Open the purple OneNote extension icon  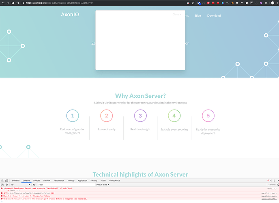[x=261, y=3]
